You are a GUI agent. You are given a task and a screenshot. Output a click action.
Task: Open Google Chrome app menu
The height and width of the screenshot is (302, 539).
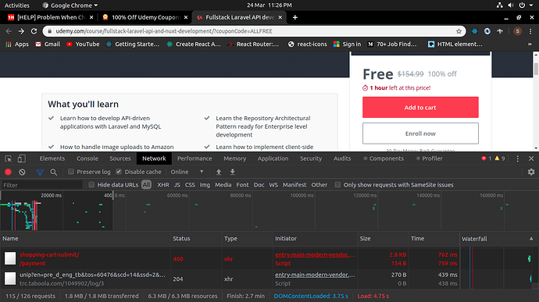(70, 5)
